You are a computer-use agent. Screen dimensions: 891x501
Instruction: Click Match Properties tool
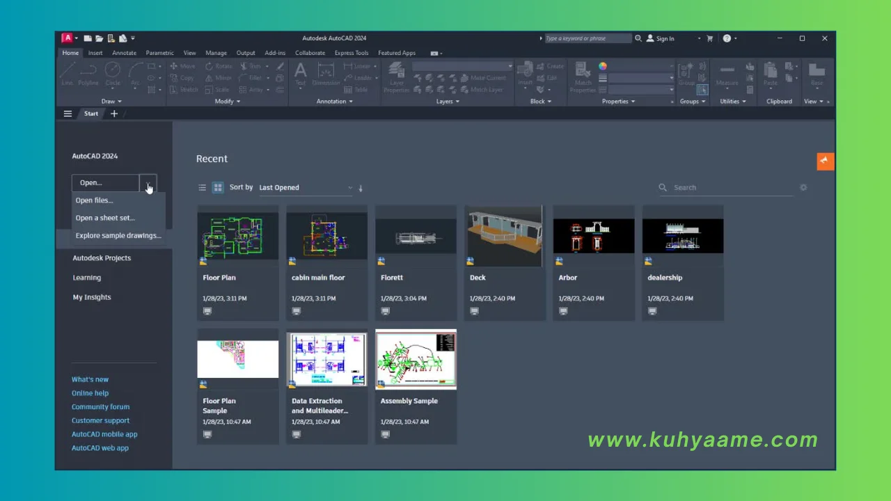tap(583, 77)
